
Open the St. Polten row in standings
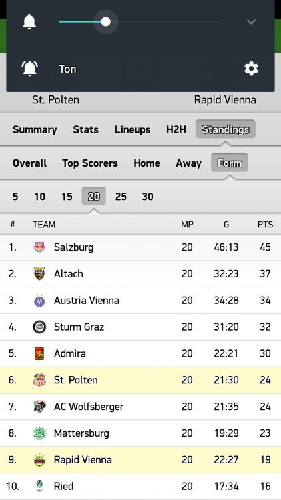(x=140, y=380)
